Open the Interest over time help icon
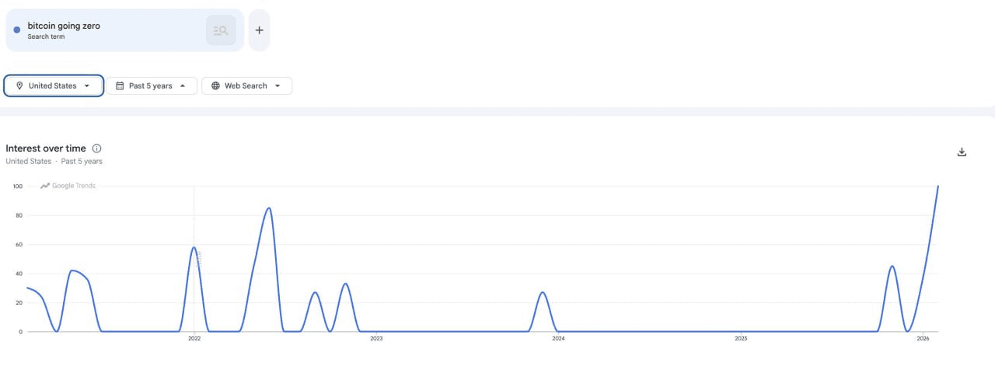Screen dimensions: 995x370 pos(97,148)
